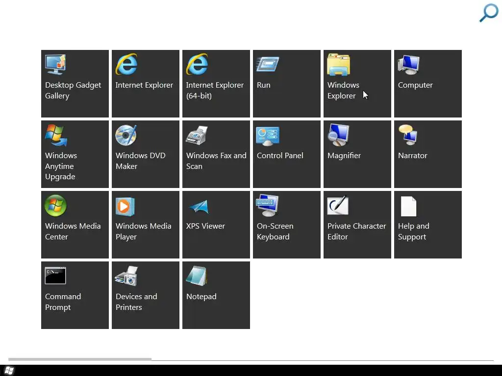Image resolution: width=502 pixels, height=376 pixels.
Task: Click the "Windows Fax and Scan" label
Action: click(216, 161)
